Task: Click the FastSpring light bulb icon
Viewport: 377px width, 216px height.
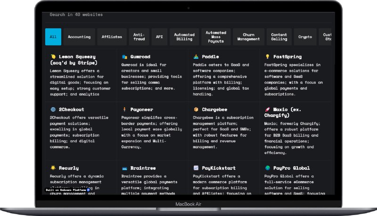Action: pyautogui.click(x=267, y=56)
